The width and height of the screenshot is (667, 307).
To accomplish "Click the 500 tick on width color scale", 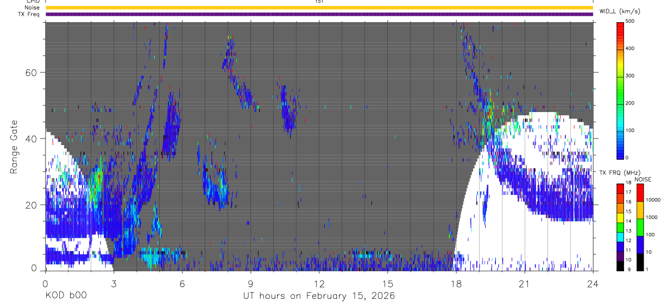I will (x=631, y=21).
